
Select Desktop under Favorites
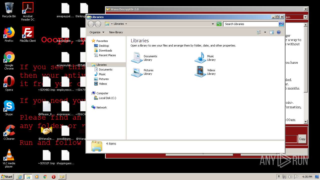pyautogui.click(x=104, y=46)
